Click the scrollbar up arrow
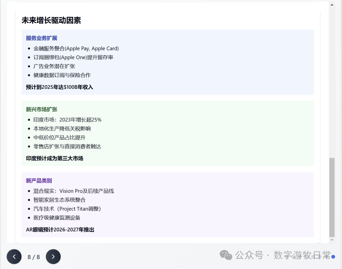Screen dimensions: 342x269 [x=332, y=5]
